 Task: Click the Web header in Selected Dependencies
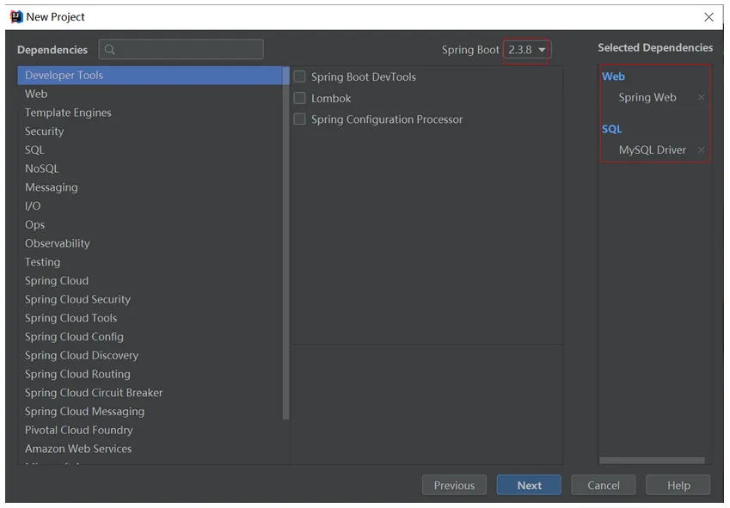613,77
